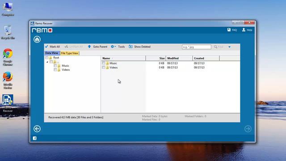Select the Music name in file list
286x161 pixels.
point(113,63)
